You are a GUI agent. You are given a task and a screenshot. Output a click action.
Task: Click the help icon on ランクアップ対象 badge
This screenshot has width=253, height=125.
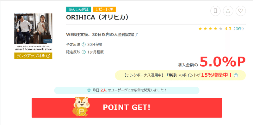pos(48,56)
